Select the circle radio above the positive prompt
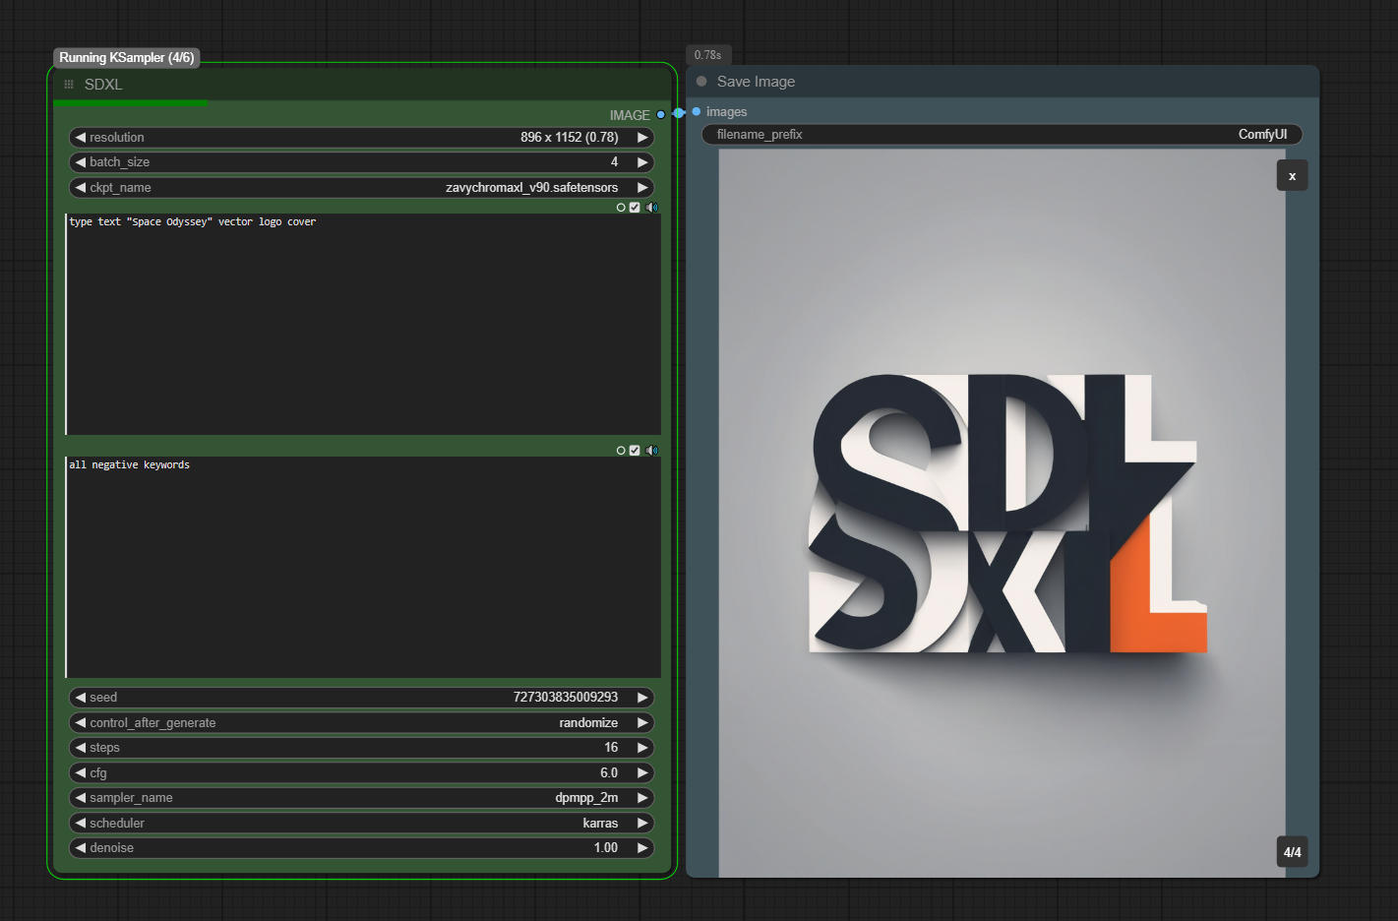This screenshot has height=921, width=1398. pyautogui.click(x=621, y=208)
